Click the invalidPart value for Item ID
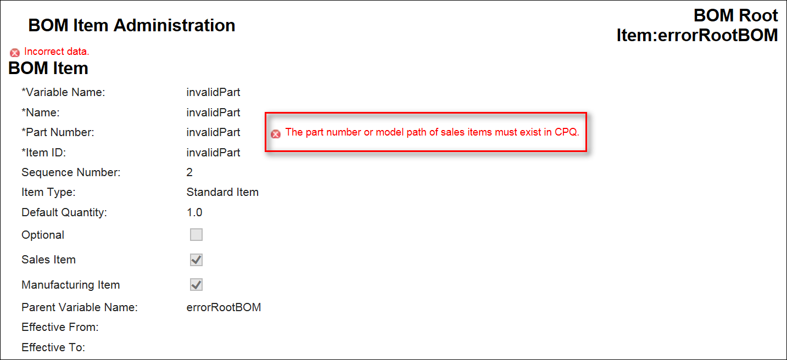The width and height of the screenshot is (787, 360). (x=213, y=152)
